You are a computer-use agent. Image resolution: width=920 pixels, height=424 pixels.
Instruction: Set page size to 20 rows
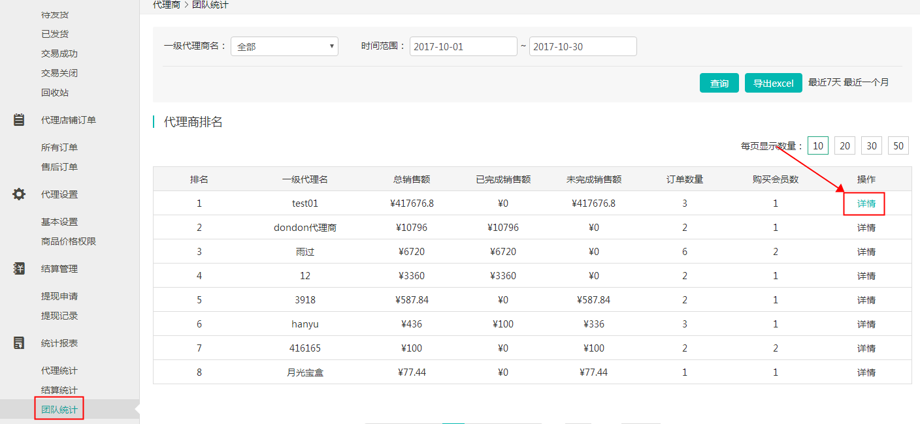845,146
